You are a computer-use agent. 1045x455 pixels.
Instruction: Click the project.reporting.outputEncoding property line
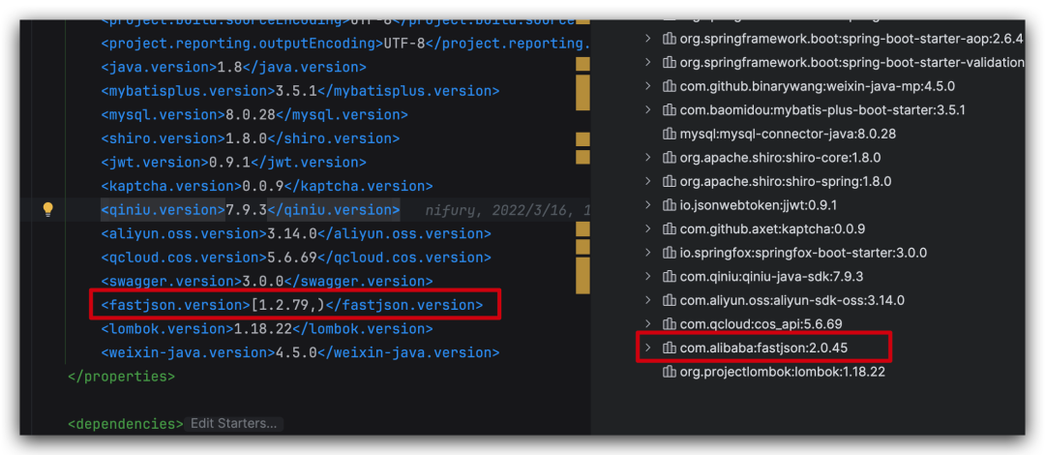345,44
